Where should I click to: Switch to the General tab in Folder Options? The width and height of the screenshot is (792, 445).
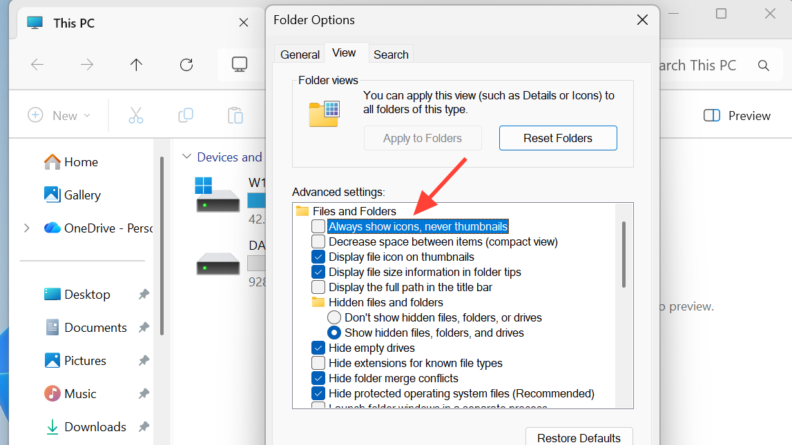click(299, 54)
